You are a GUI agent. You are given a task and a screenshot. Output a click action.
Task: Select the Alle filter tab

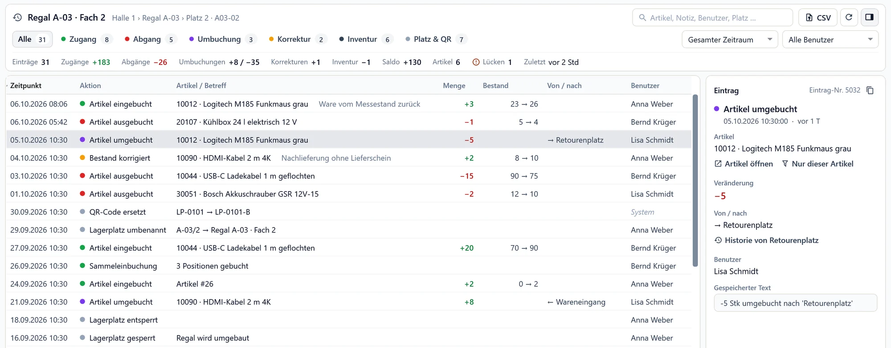[x=32, y=39]
